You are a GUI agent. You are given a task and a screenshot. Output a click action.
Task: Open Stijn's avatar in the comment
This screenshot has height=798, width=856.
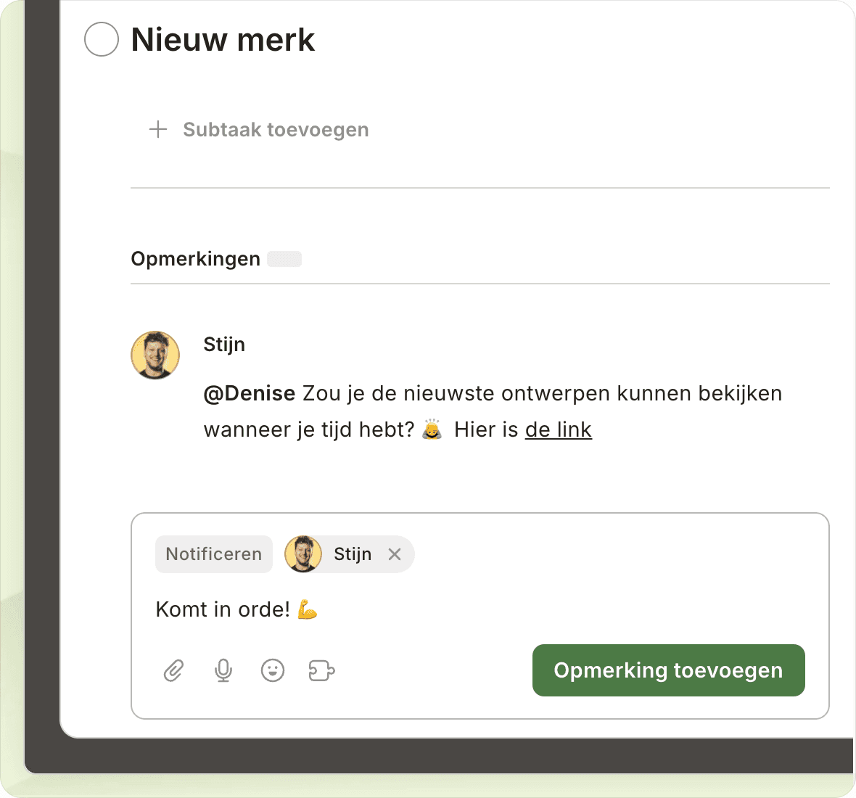coord(155,355)
